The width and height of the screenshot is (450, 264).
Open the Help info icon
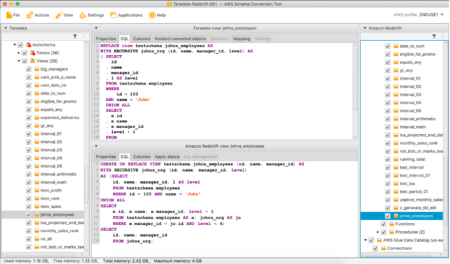coord(152,15)
